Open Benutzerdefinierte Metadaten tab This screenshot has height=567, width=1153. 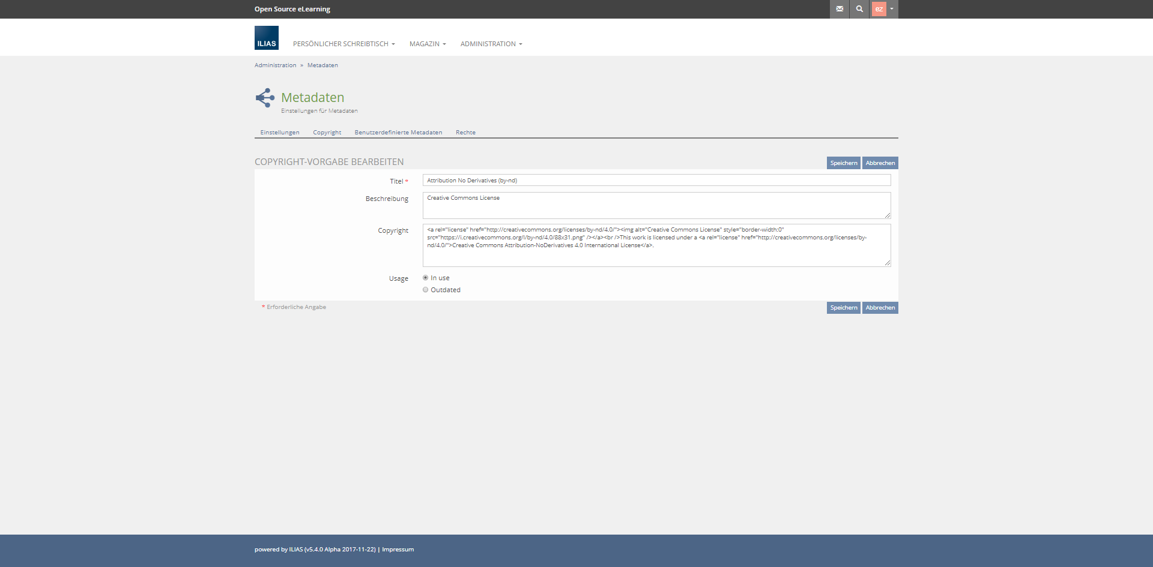[x=398, y=133]
